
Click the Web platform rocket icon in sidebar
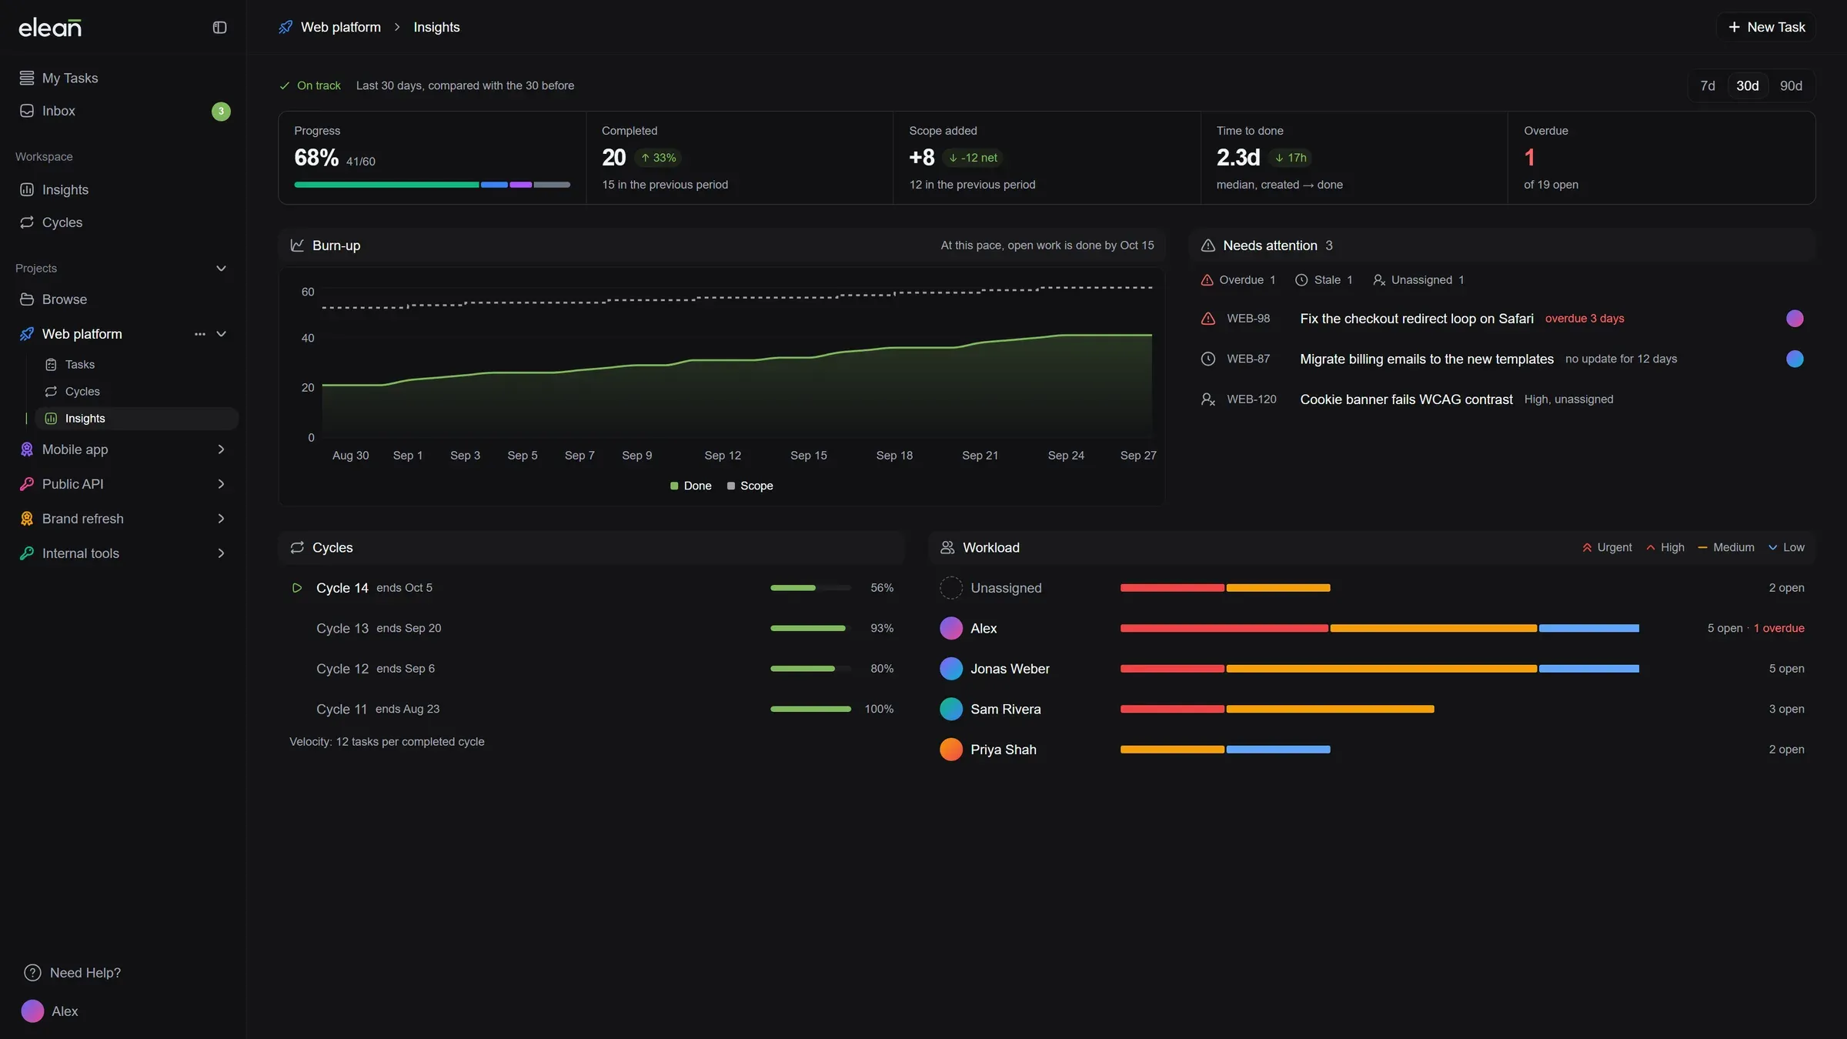pyautogui.click(x=27, y=334)
